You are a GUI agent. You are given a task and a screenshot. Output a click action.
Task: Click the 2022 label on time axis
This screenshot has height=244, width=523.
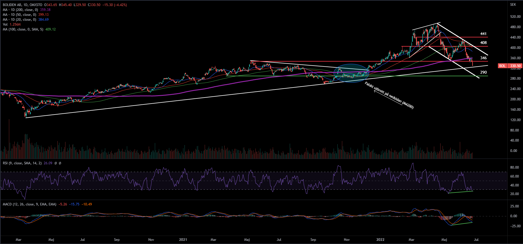(380, 240)
